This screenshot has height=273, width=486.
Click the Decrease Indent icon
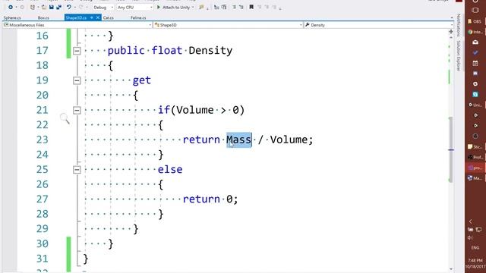[x=235, y=7]
